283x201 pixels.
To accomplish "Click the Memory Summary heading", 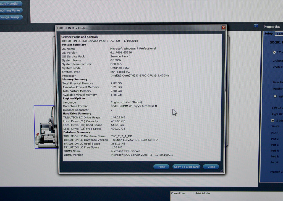I will coord(75,79).
